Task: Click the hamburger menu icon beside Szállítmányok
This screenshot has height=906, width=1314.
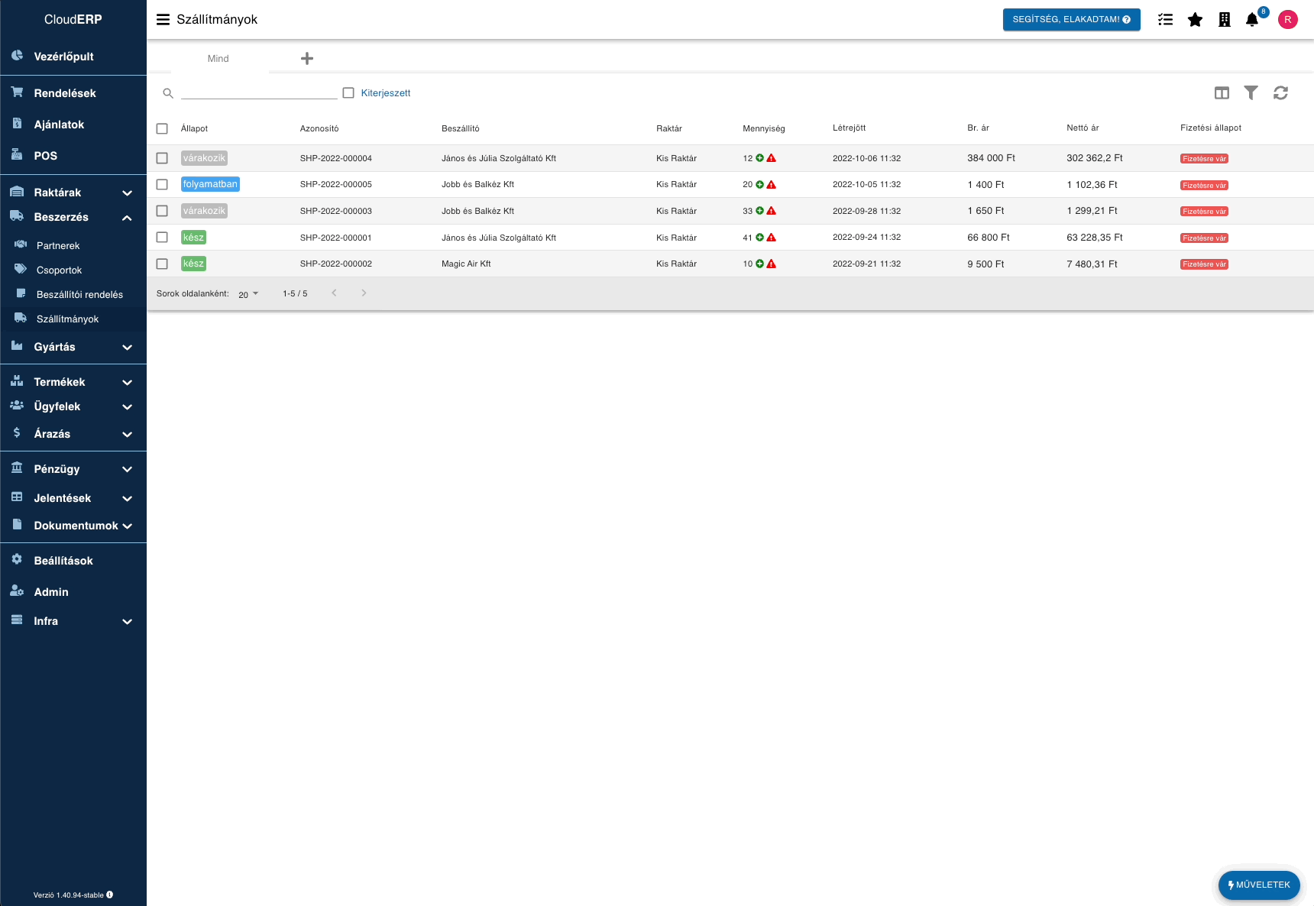Action: click(163, 20)
